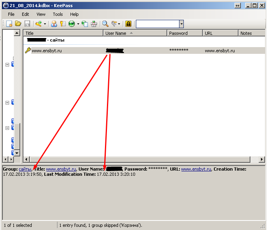Click the Perform Auto-Type icon
The image size is (267, 230).
[x=94, y=24]
